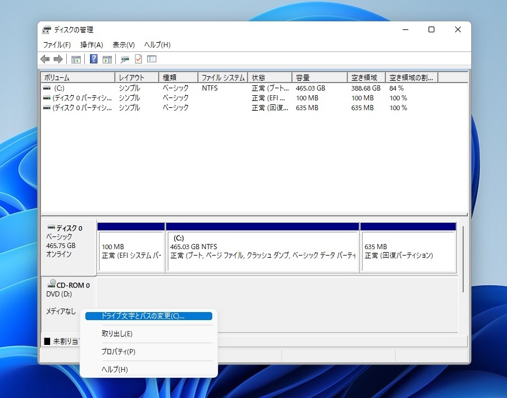Viewport: 507px width, 398px height.
Task: Open the 操作(A) menu
Action: (x=92, y=44)
